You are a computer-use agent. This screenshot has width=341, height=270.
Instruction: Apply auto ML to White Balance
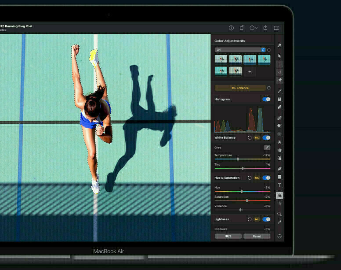click(x=258, y=138)
